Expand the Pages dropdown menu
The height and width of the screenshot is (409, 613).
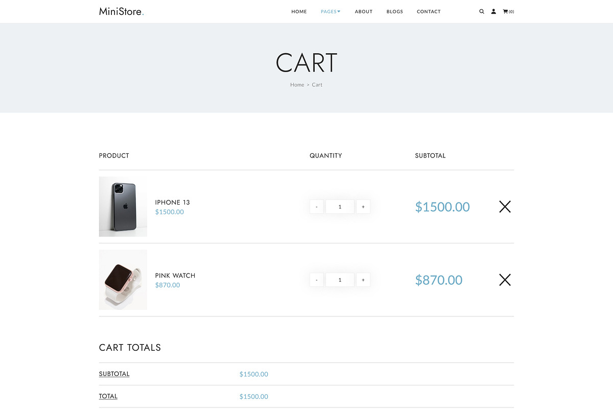(331, 11)
